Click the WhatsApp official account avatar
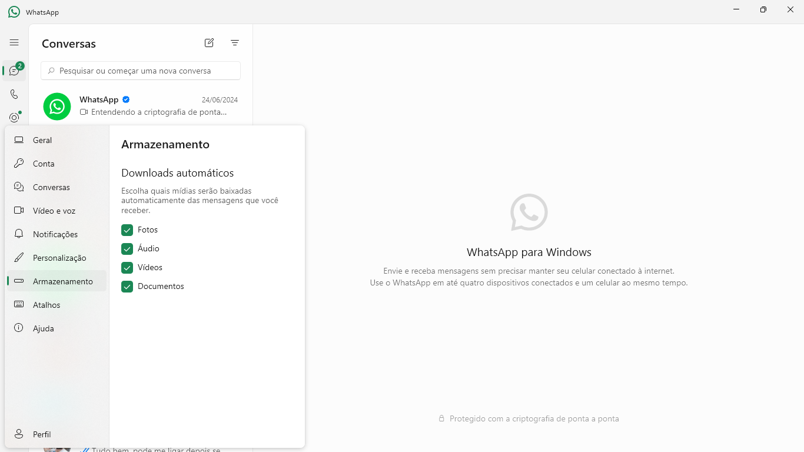804x452 pixels. pos(57,107)
